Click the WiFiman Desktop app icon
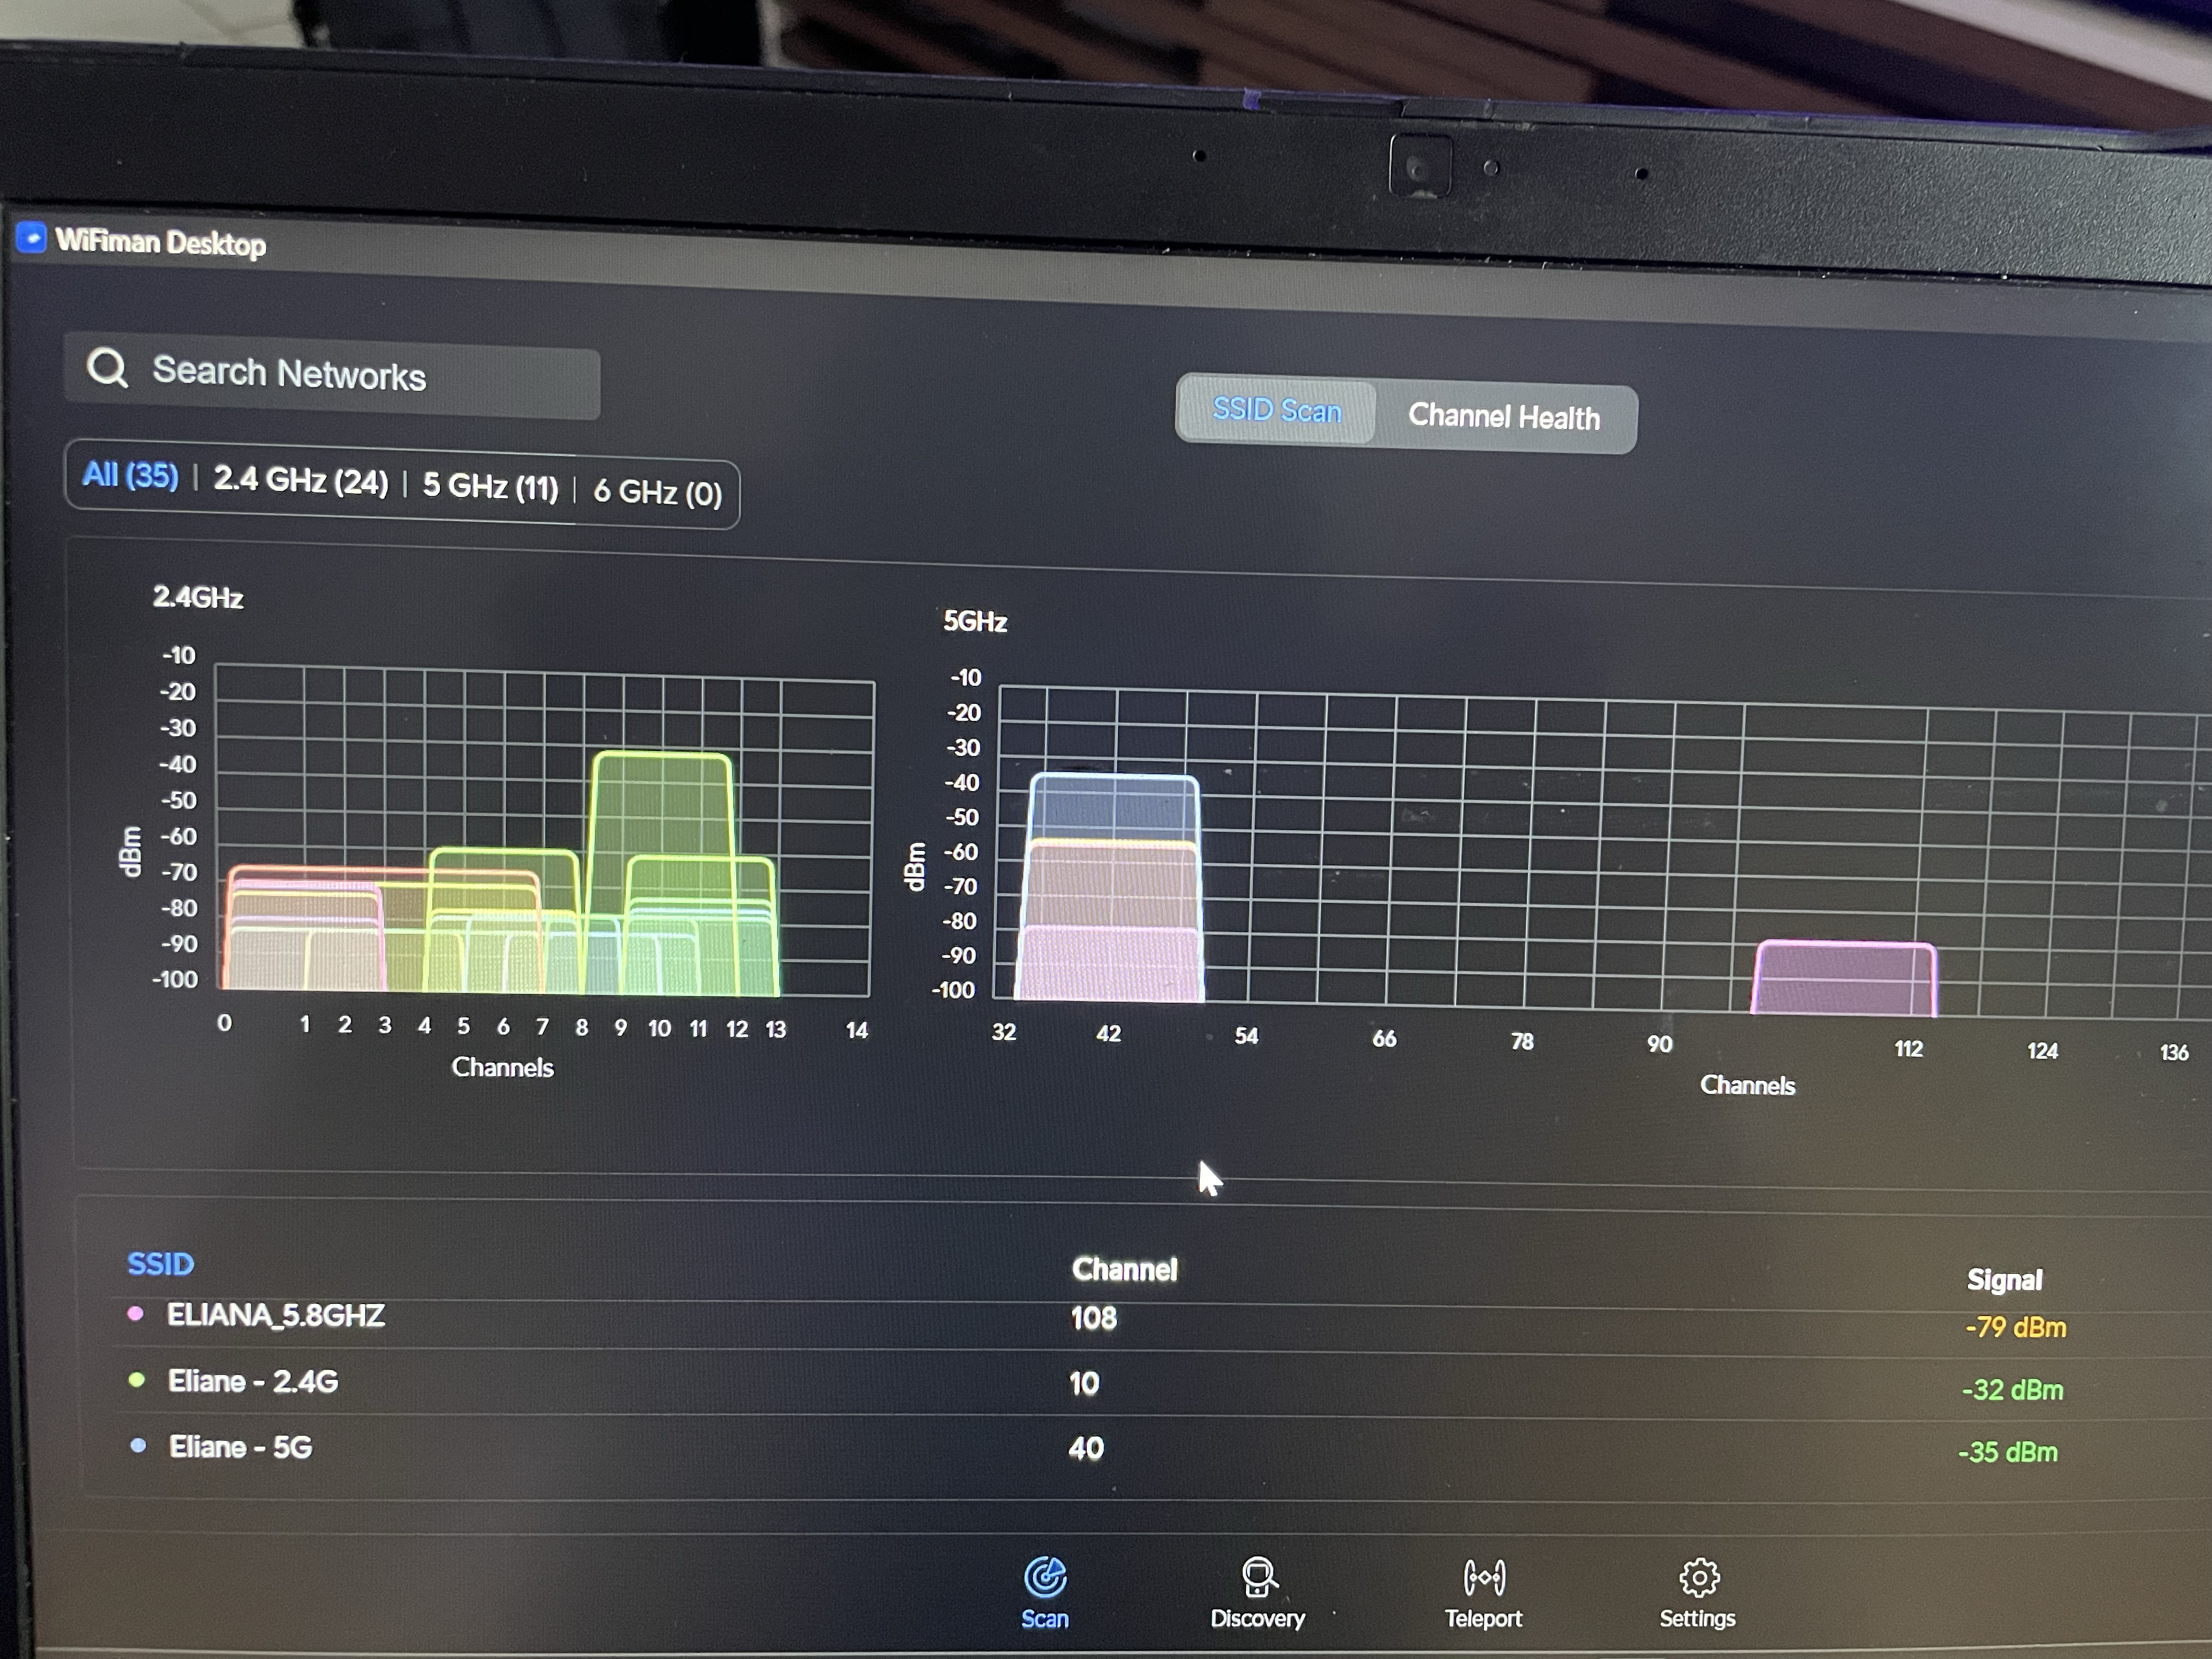Image resolution: width=2212 pixels, height=1659 pixels. (32, 238)
